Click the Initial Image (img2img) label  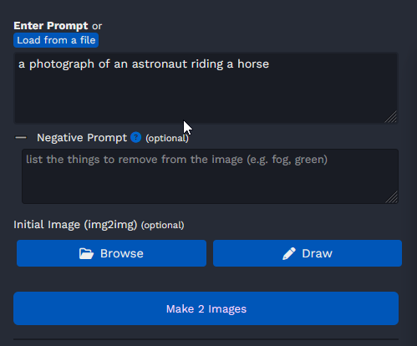click(75, 225)
